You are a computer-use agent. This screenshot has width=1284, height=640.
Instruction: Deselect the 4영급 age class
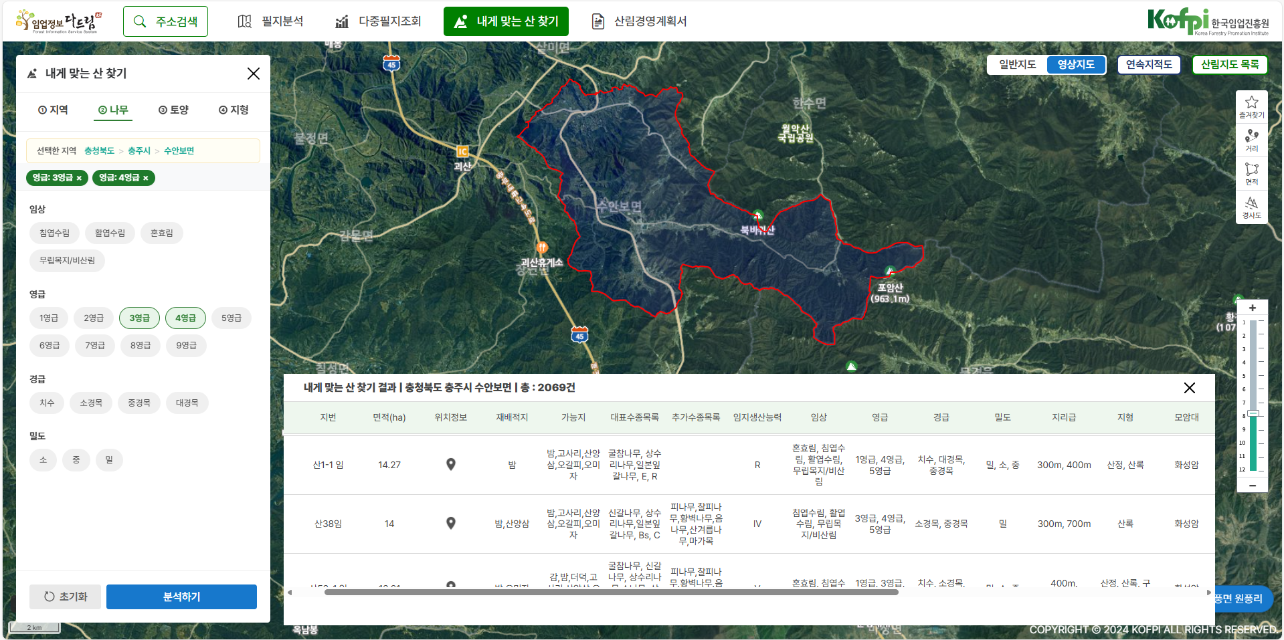pos(185,318)
